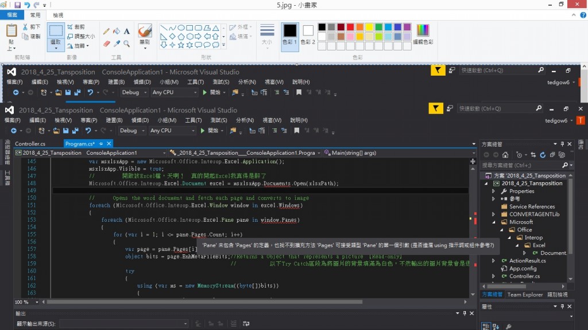Pick the yellow color swatch in Paint palette

tap(369, 27)
